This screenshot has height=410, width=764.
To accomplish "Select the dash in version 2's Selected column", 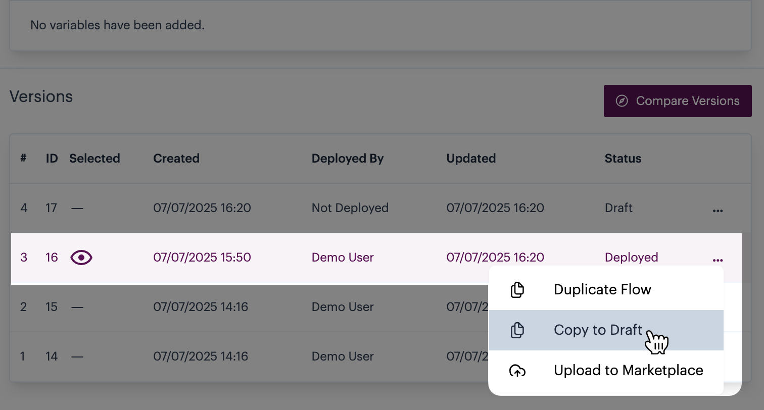I will click(x=77, y=307).
